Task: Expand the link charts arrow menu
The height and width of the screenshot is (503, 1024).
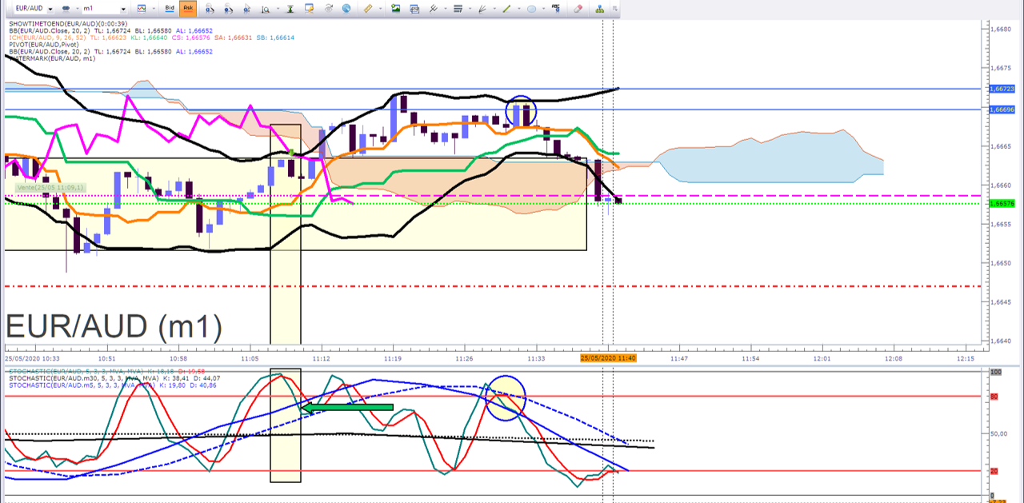Action: tap(77, 8)
